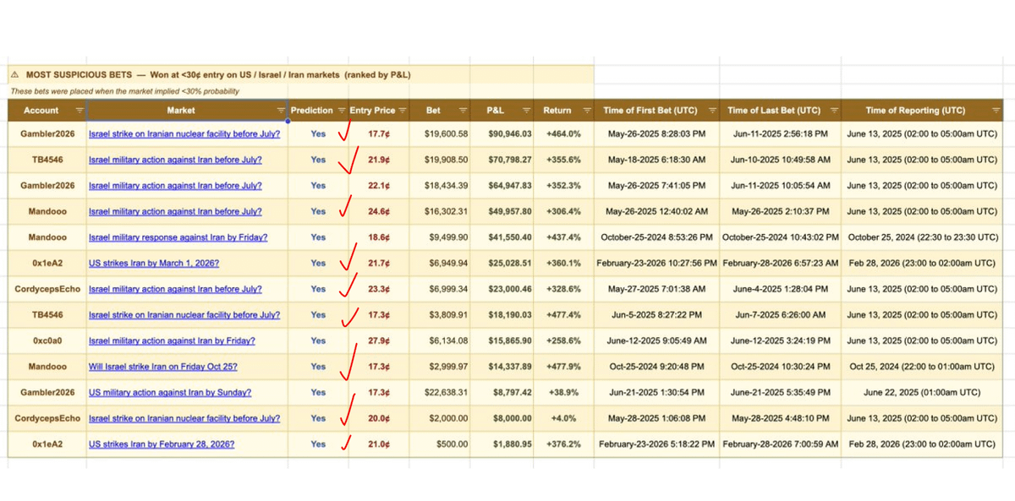
Task: Open 'Israel military action against Iran by Friday?' link
Action: 172,340
